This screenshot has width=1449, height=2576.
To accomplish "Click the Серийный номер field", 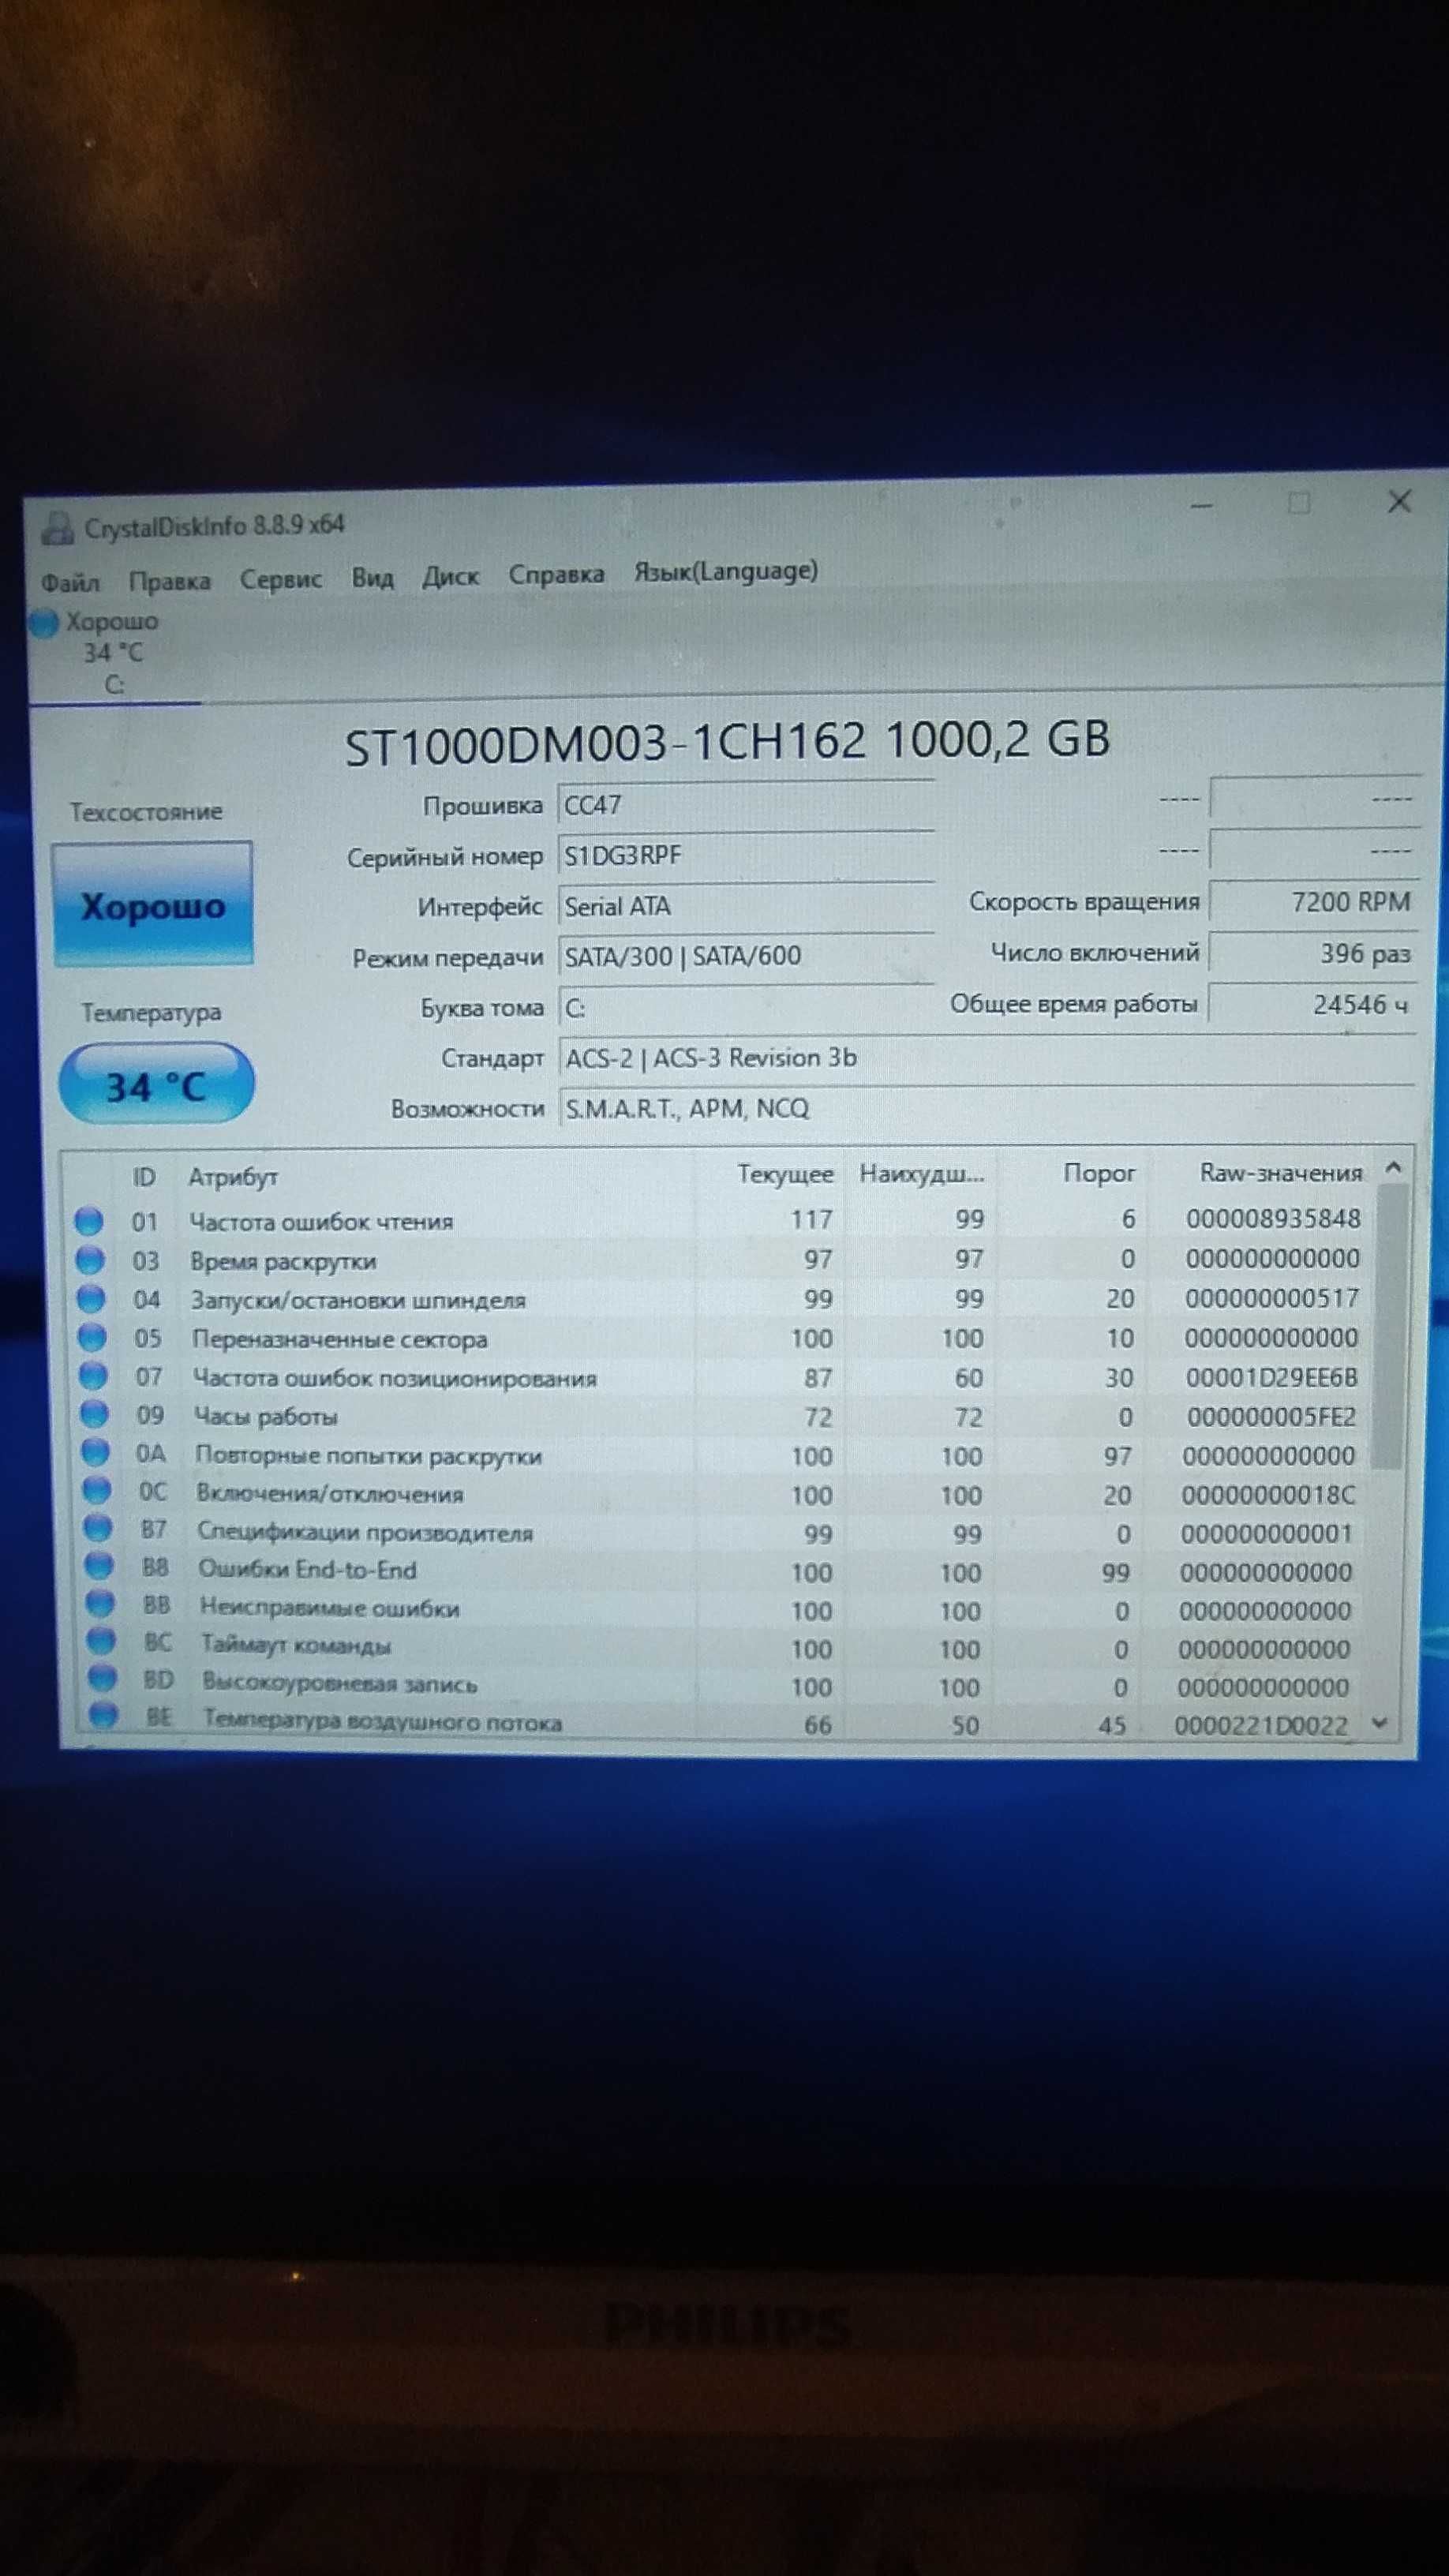I will [746, 856].
